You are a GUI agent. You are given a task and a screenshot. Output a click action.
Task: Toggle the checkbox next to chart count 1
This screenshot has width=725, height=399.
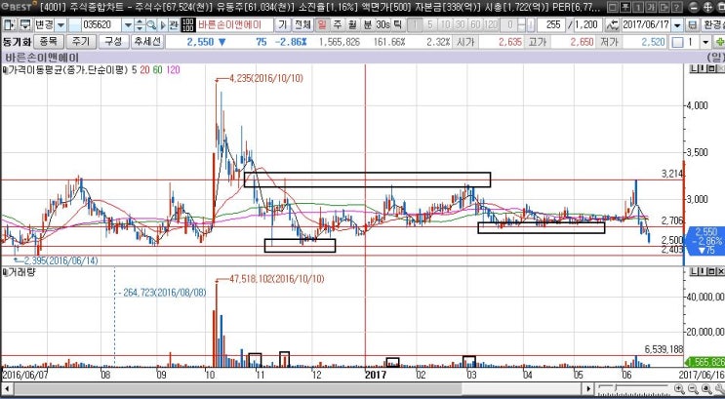[x=678, y=43]
